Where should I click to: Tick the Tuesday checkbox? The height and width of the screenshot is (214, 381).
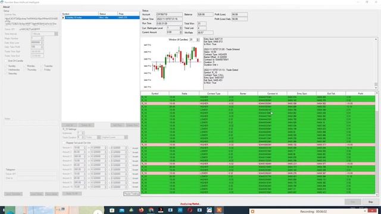click(x=42, y=66)
